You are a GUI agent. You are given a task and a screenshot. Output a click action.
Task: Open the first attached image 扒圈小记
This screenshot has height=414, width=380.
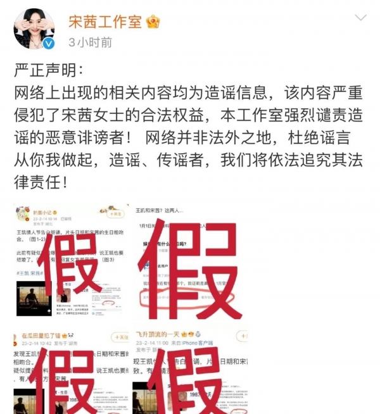point(71,261)
